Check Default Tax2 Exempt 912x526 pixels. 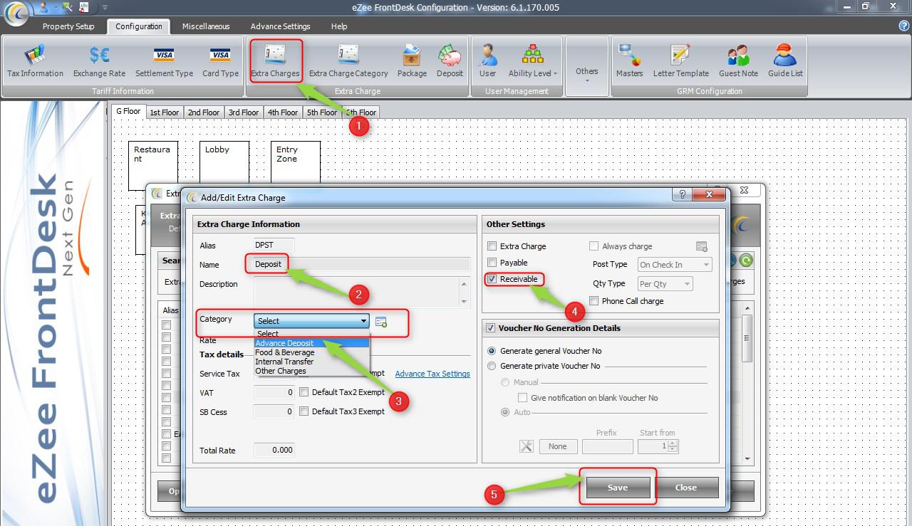coord(304,392)
